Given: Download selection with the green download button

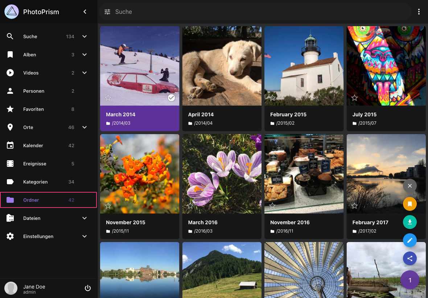Looking at the screenshot, I should coord(410,222).
